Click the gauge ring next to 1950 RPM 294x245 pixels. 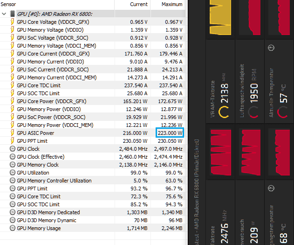point(253,112)
